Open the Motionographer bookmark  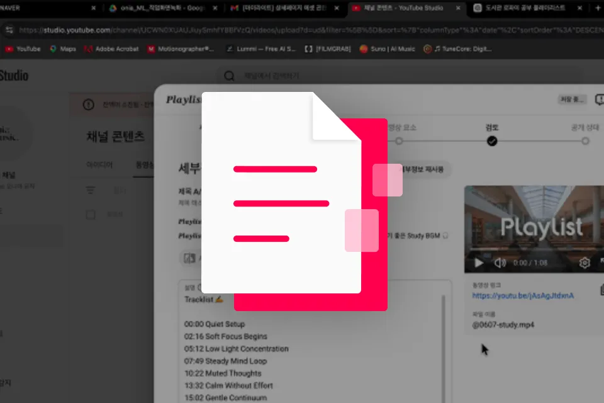(181, 49)
